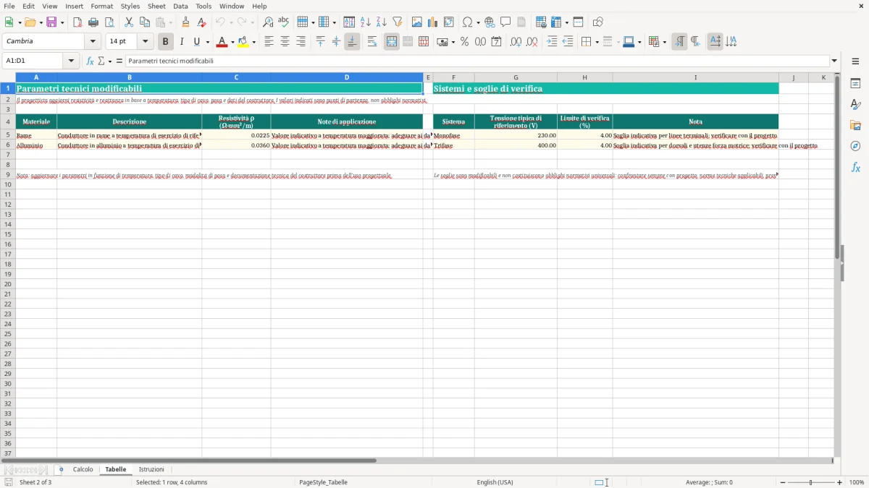869x488 pixels.
Task: Add a decimal place
Action: (x=516, y=42)
